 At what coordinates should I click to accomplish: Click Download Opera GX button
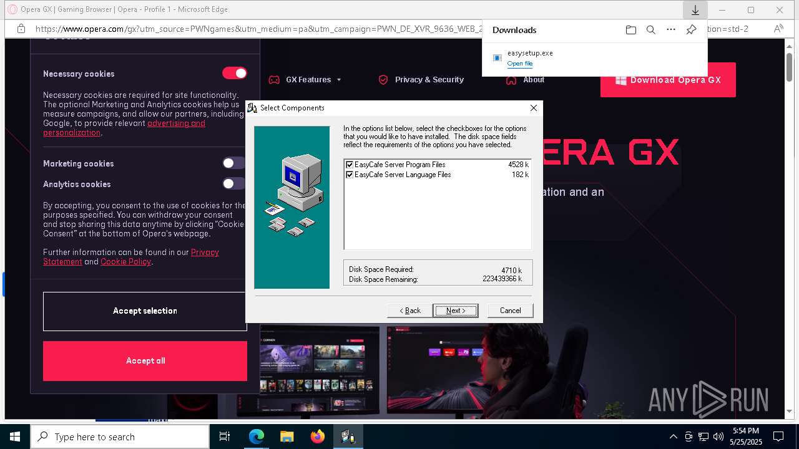(x=668, y=80)
